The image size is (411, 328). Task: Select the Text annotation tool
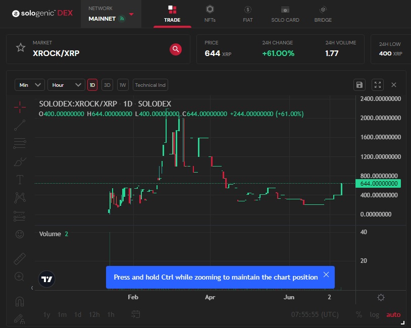coord(20,180)
